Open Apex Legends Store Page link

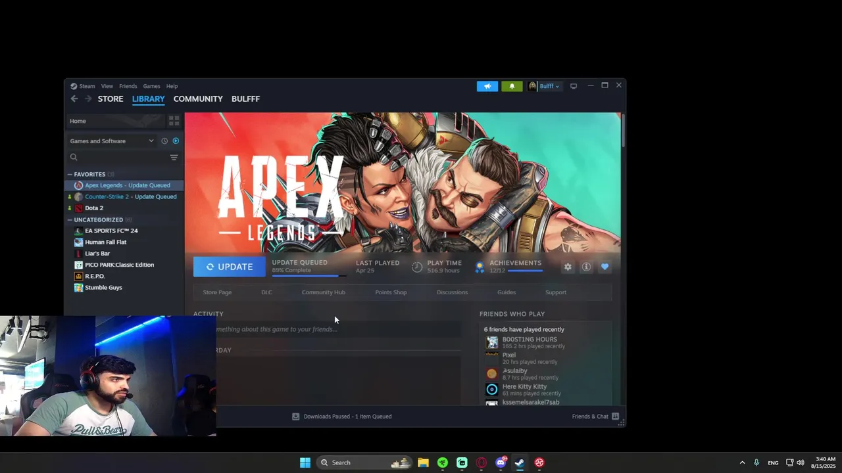point(217,292)
